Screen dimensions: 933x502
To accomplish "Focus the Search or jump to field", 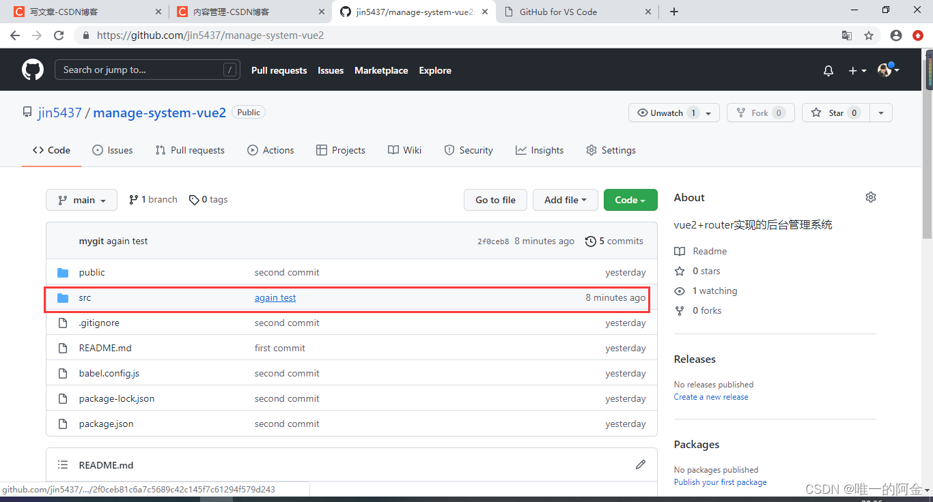I will coord(148,70).
